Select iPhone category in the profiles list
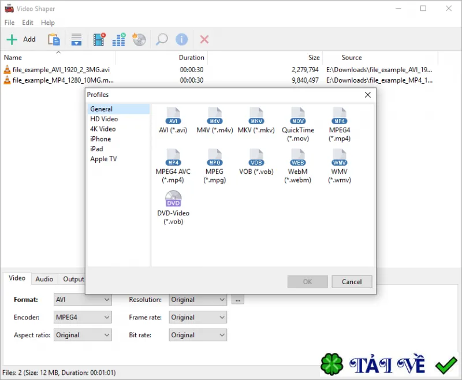Image resolution: width=462 pixels, height=380 pixels. [x=100, y=139]
